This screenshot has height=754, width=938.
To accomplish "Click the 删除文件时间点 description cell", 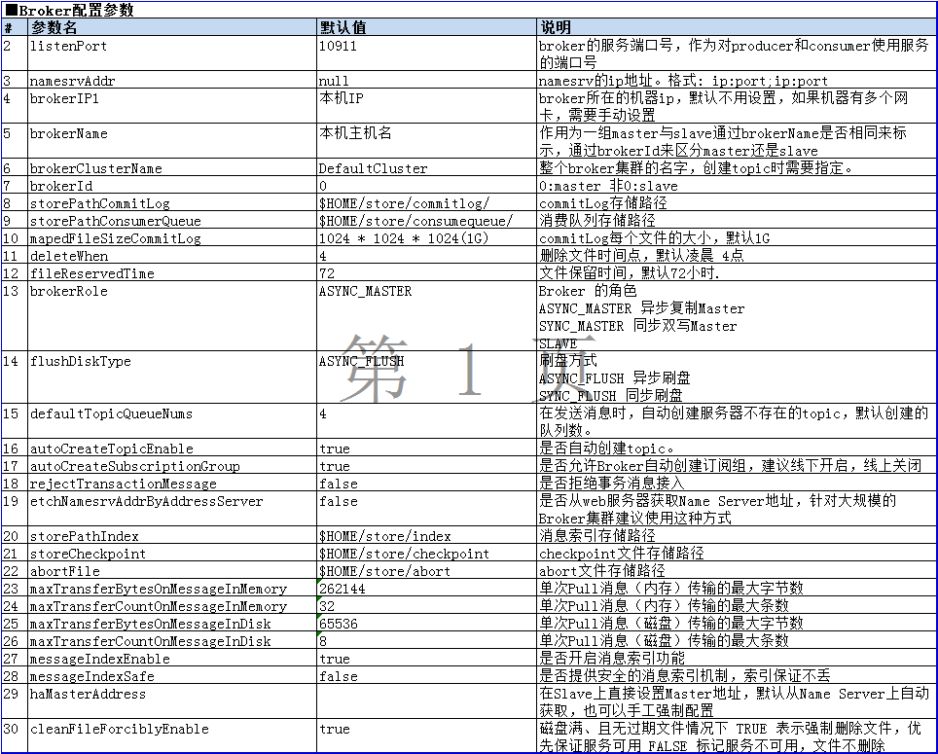I will [x=737, y=255].
